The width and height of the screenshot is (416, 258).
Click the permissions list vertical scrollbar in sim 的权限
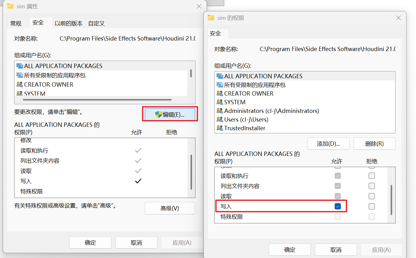tap(392, 200)
